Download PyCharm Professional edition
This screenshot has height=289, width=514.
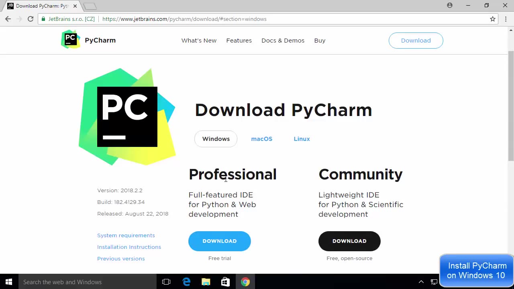pos(219,241)
